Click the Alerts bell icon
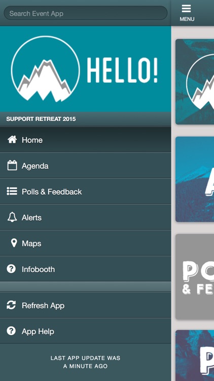The height and width of the screenshot is (381, 214). coord(12,217)
